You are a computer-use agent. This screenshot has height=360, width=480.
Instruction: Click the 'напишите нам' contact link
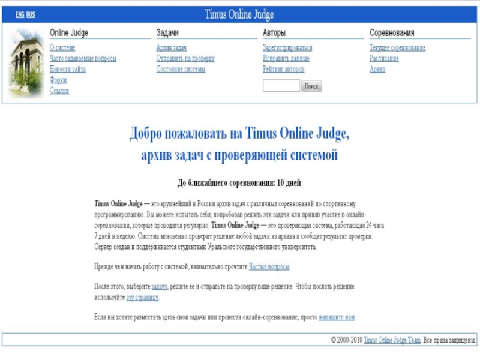pyautogui.click(x=337, y=317)
